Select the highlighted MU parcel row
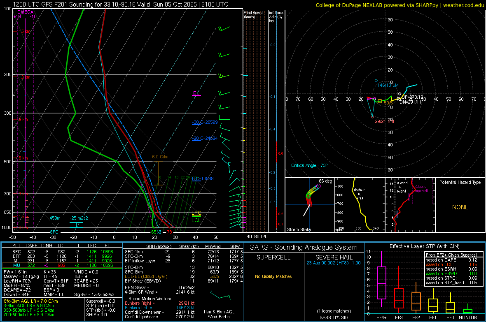The width and height of the screenshot is (486, 322). coord(62,265)
